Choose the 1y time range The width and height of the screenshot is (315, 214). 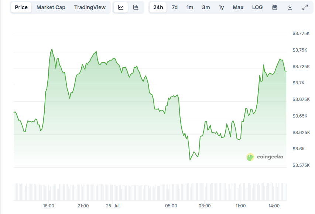point(221,7)
